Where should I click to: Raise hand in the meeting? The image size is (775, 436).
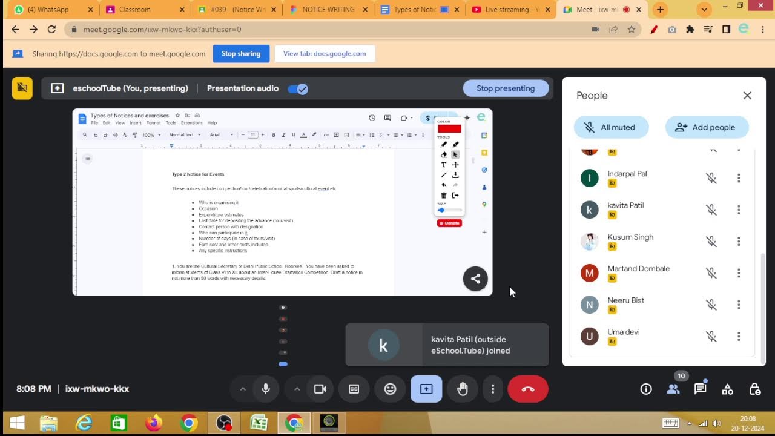click(463, 389)
